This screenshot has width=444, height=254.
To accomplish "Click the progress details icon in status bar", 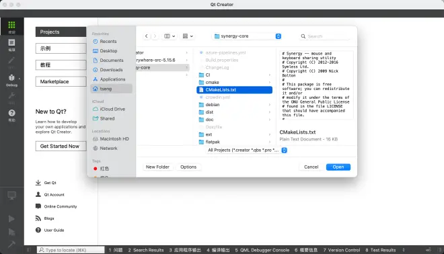I will click(x=429, y=250).
